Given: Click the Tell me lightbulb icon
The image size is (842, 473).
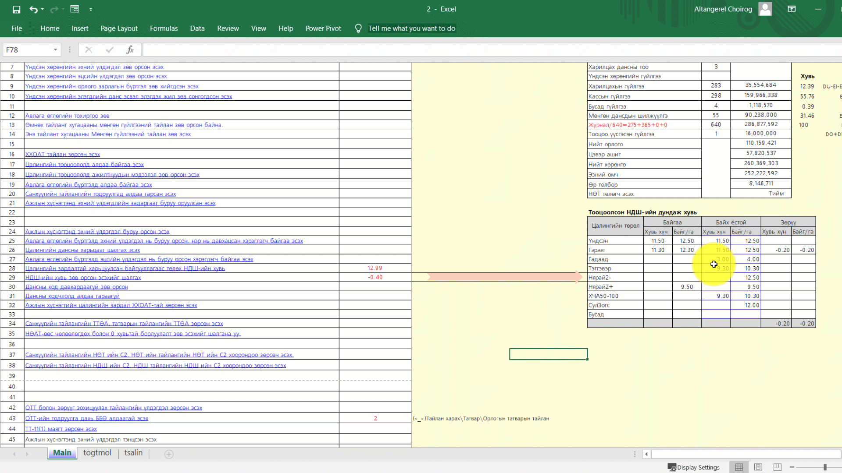Looking at the screenshot, I should pos(358,28).
